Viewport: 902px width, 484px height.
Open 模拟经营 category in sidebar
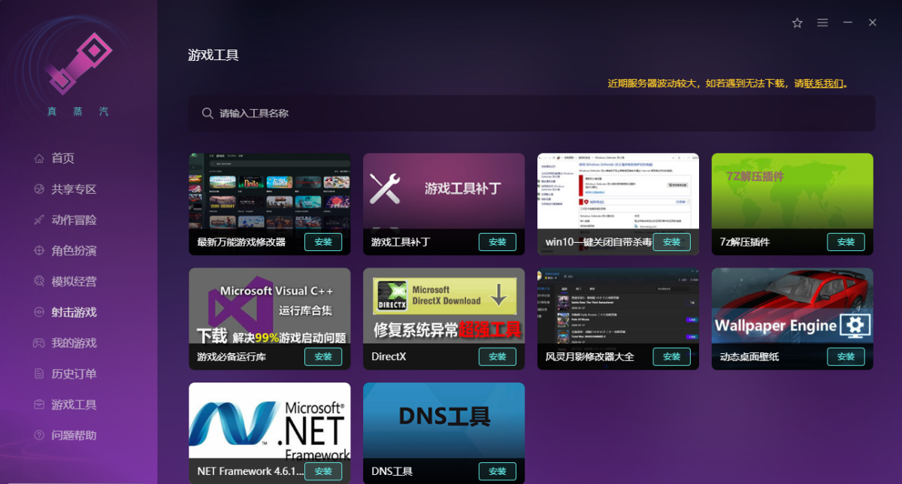point(74,282)
